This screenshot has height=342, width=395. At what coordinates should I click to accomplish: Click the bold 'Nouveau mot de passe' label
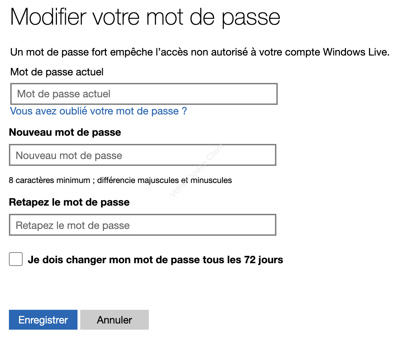tap(65, 132)
